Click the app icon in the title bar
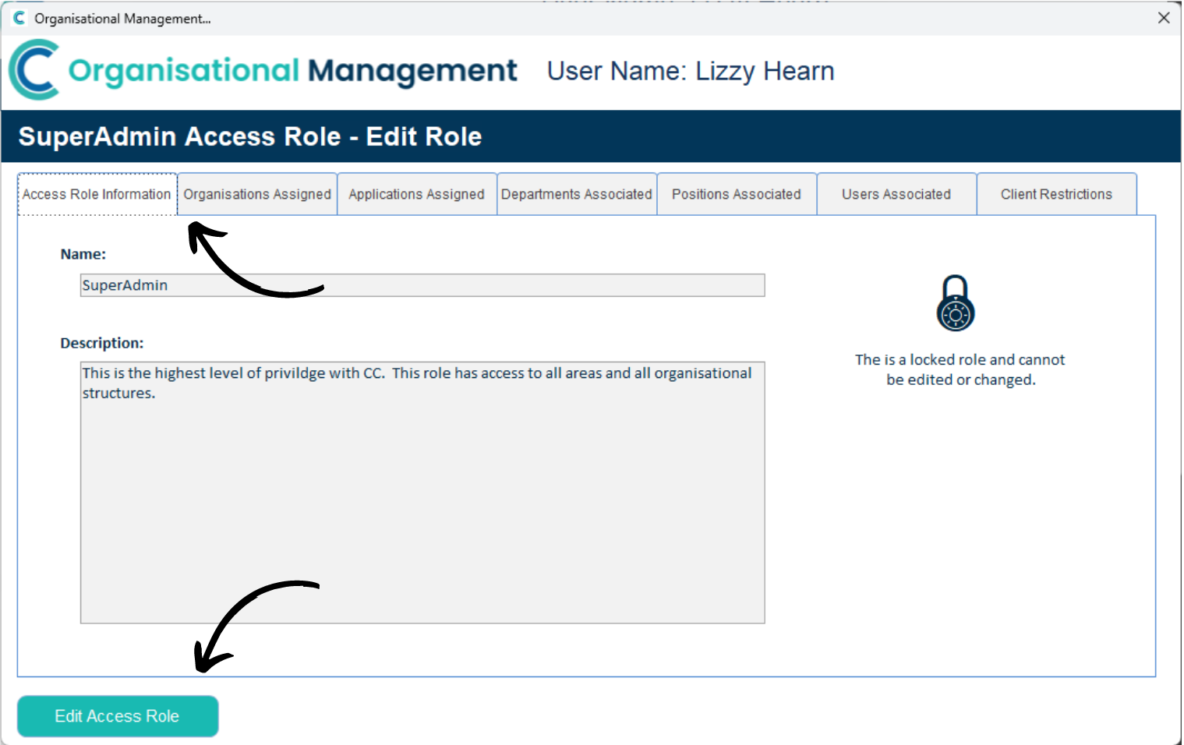 [18, 17]
